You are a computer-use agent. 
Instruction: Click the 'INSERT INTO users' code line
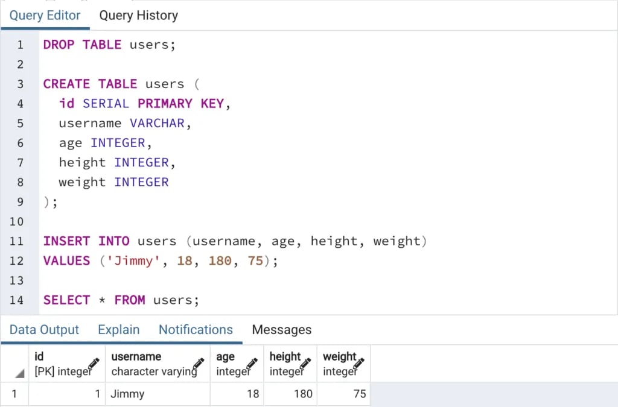(x=235, y=241)
